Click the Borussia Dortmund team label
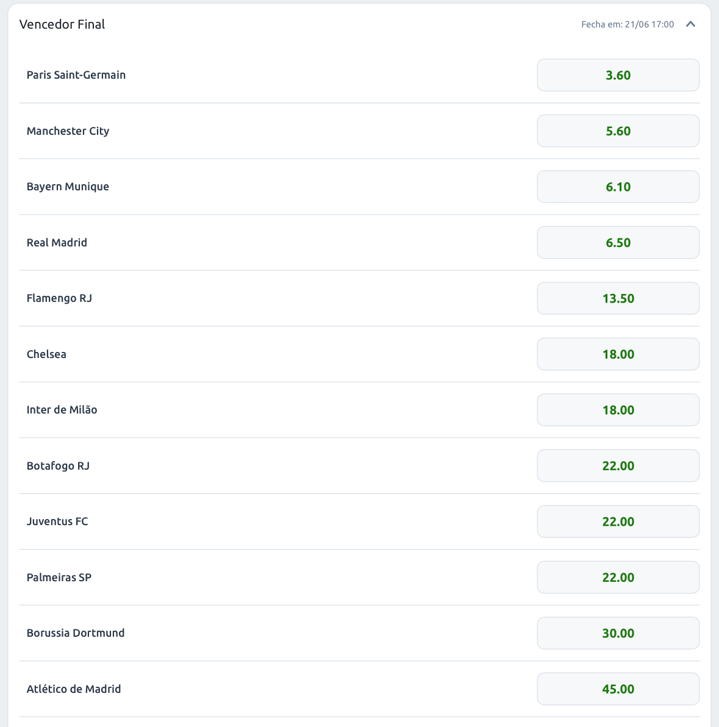 76,633
